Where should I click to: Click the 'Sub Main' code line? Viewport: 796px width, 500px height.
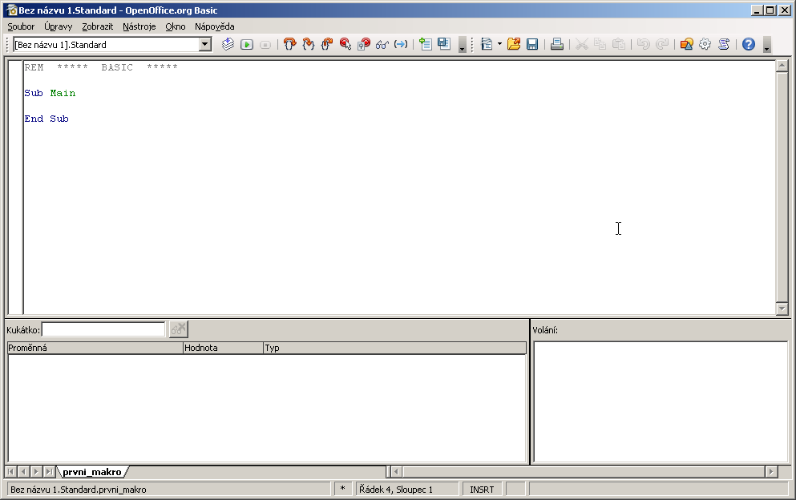[50, 93]
